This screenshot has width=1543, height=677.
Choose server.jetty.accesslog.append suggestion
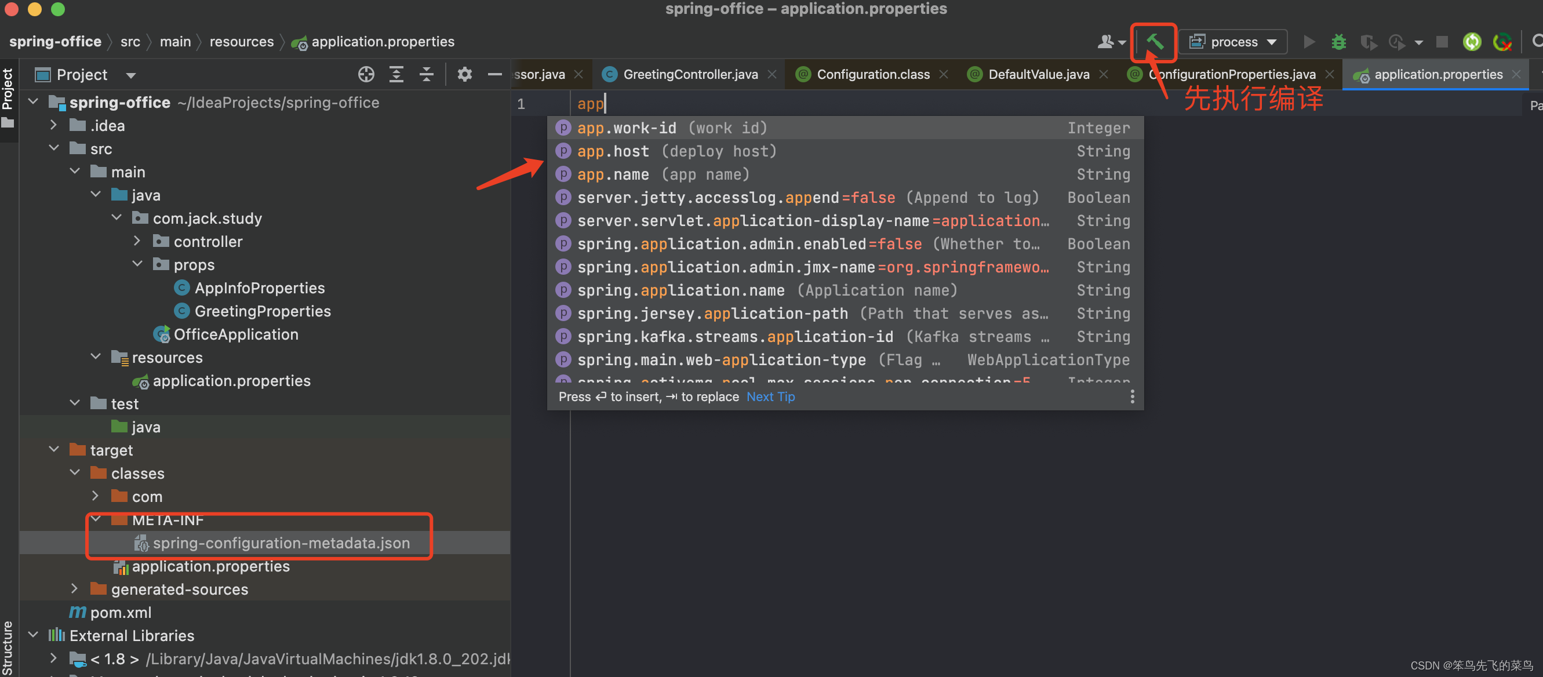tap(845, 198)
